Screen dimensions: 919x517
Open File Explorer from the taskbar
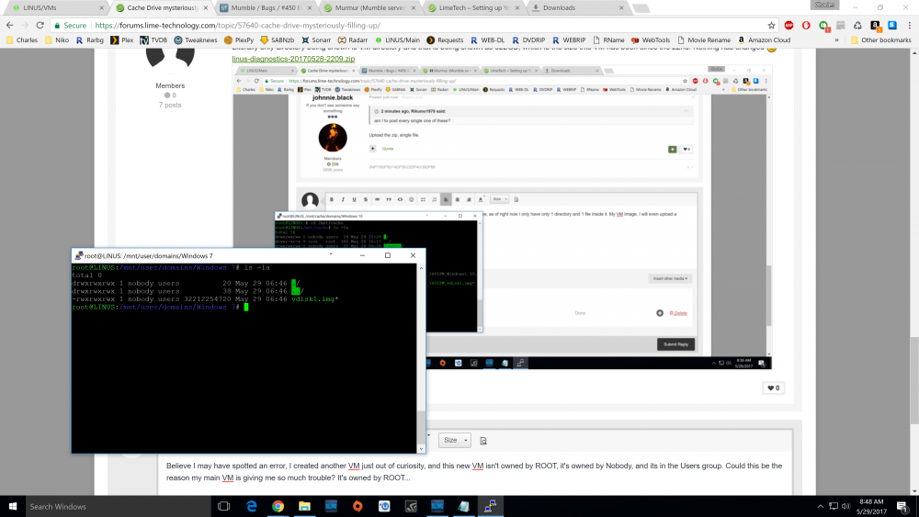pos(304,507)
